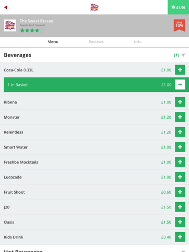Add Ribena to basket

(x=180, y=102)
